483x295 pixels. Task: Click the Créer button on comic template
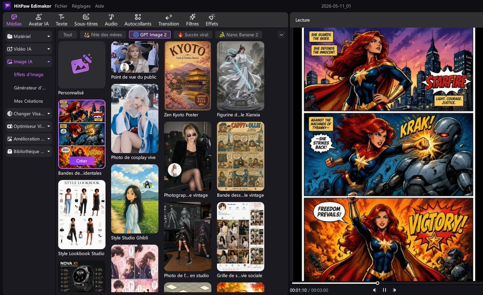pos(82,161)
